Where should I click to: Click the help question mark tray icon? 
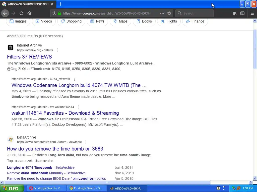pyautogui.click(x=218, y=188)
